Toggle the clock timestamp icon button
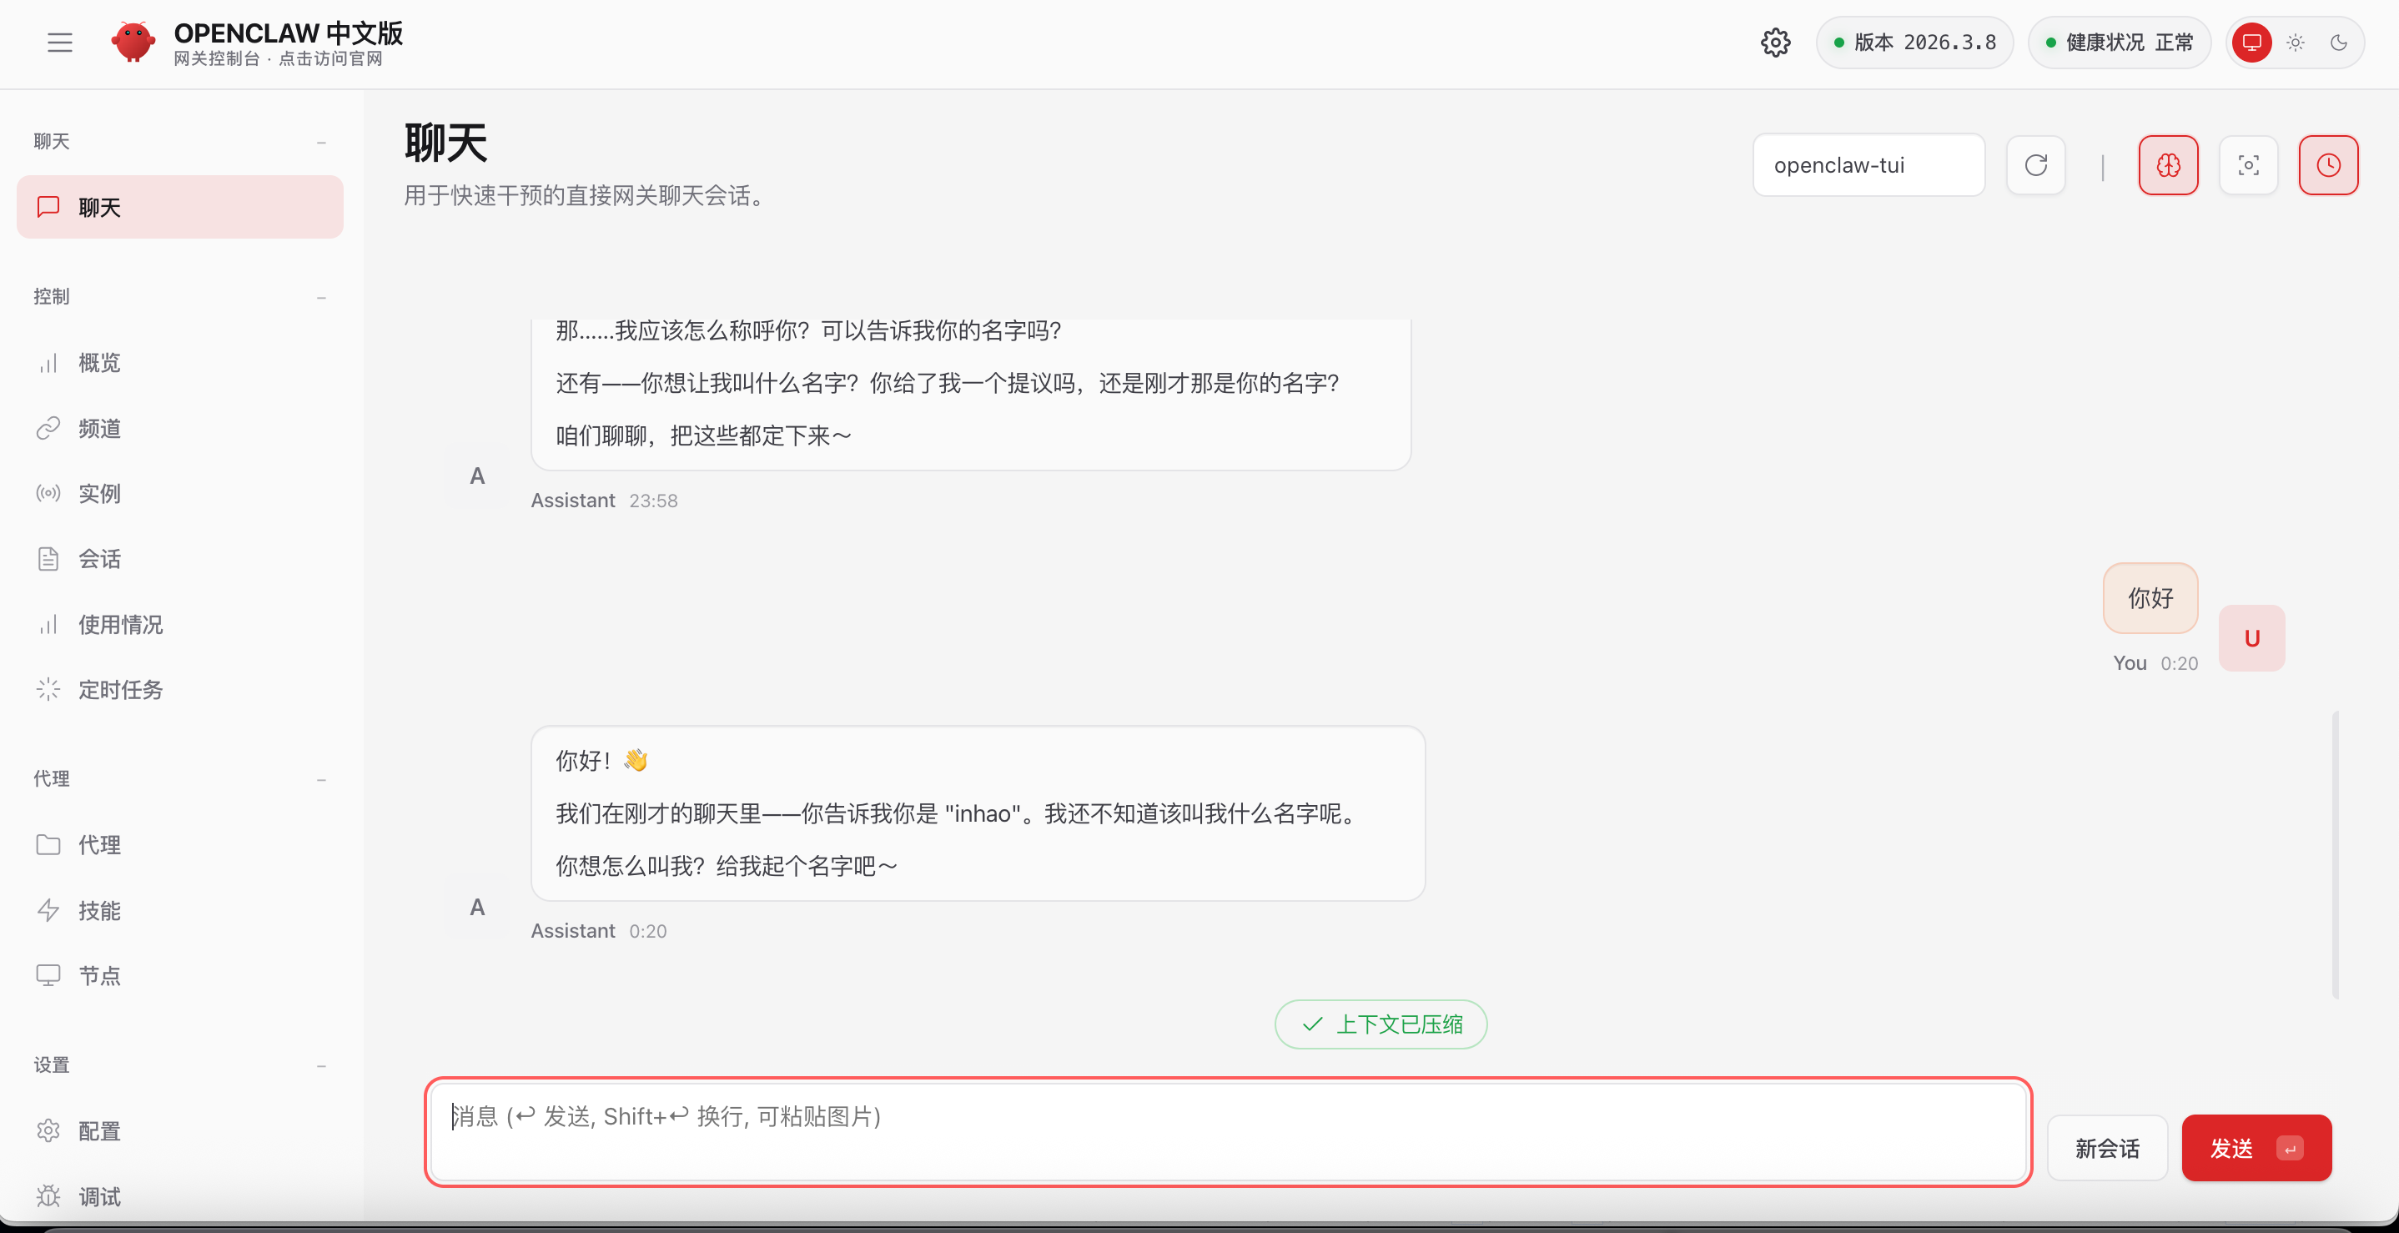The image size is (2399, 1233). coord(2328,166)
